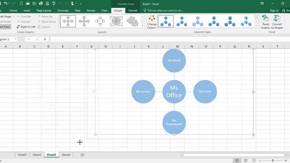This screenshot has width=290, height=163.
Task: Expand the SmartArt text pane side arrow
Action: (x=95, y=91)
